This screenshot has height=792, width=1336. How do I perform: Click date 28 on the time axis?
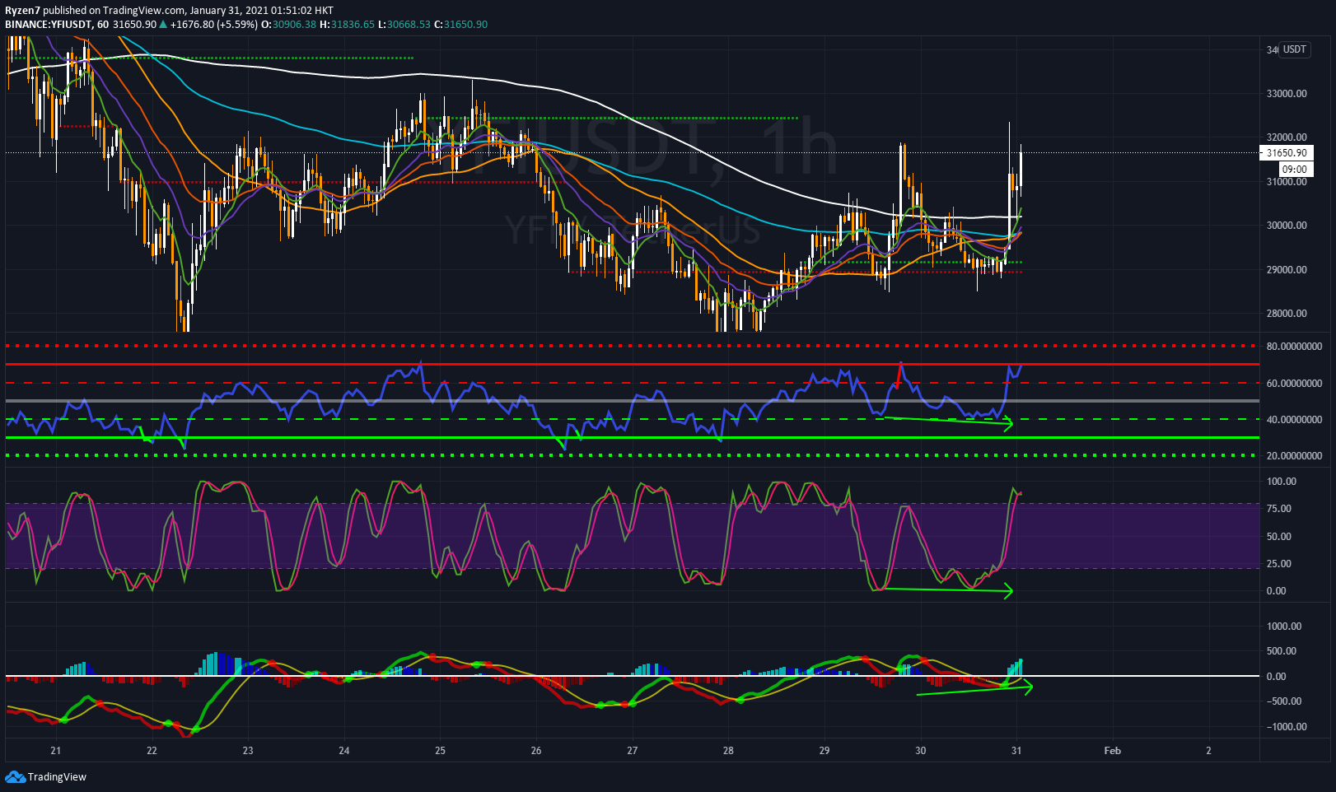[x=728, y=751]
